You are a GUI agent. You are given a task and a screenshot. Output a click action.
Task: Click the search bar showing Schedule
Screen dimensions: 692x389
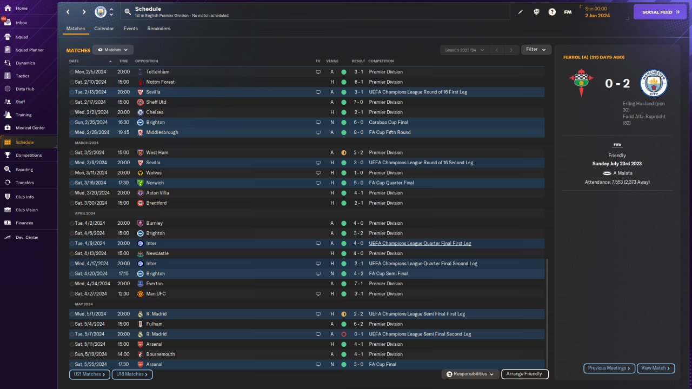(x=316, y=12)
